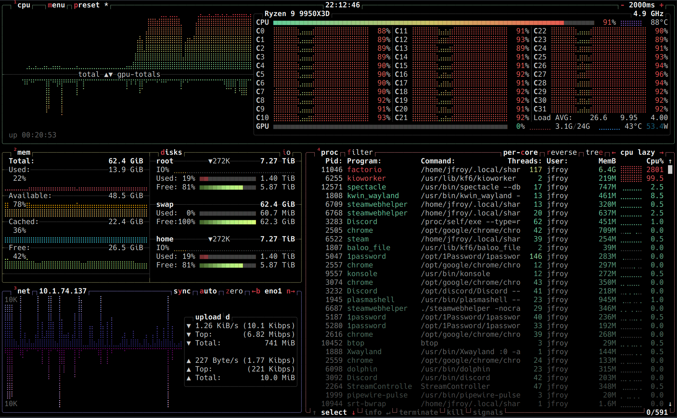Click the Cpu% column header

(655, 161)
